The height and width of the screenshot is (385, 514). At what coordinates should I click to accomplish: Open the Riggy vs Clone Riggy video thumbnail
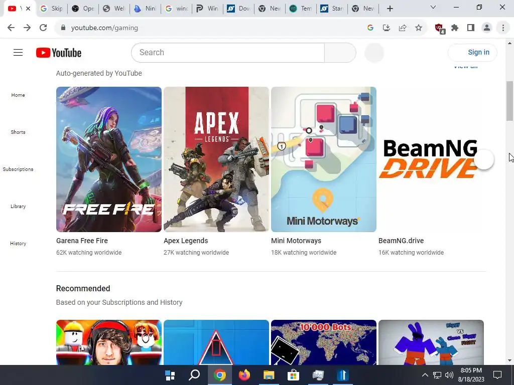pyautogui.click(x=431, y=342)
